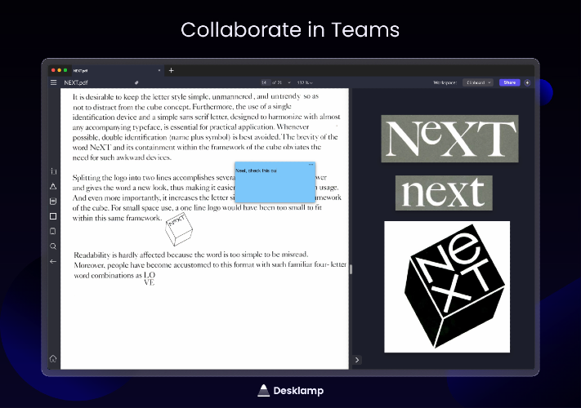Click the Share button
The width and height of the screenshot is (581, 408).
point(510,82)
